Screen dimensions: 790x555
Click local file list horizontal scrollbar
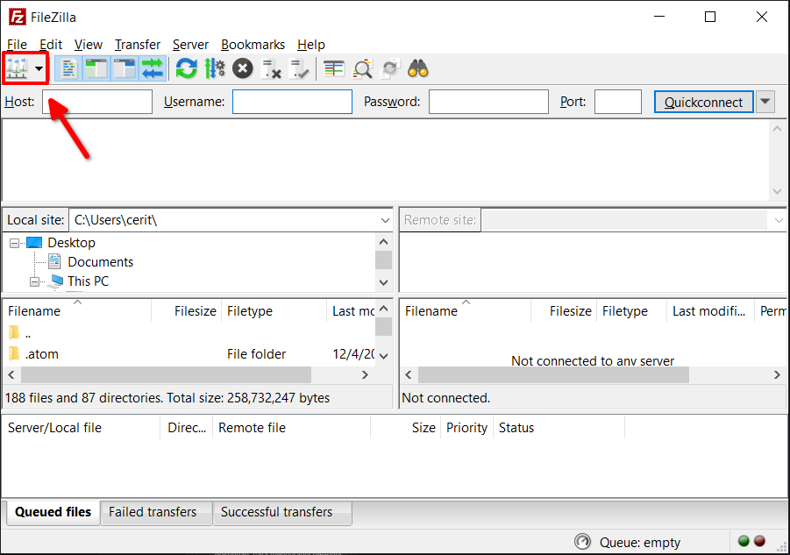pos(167,374)
